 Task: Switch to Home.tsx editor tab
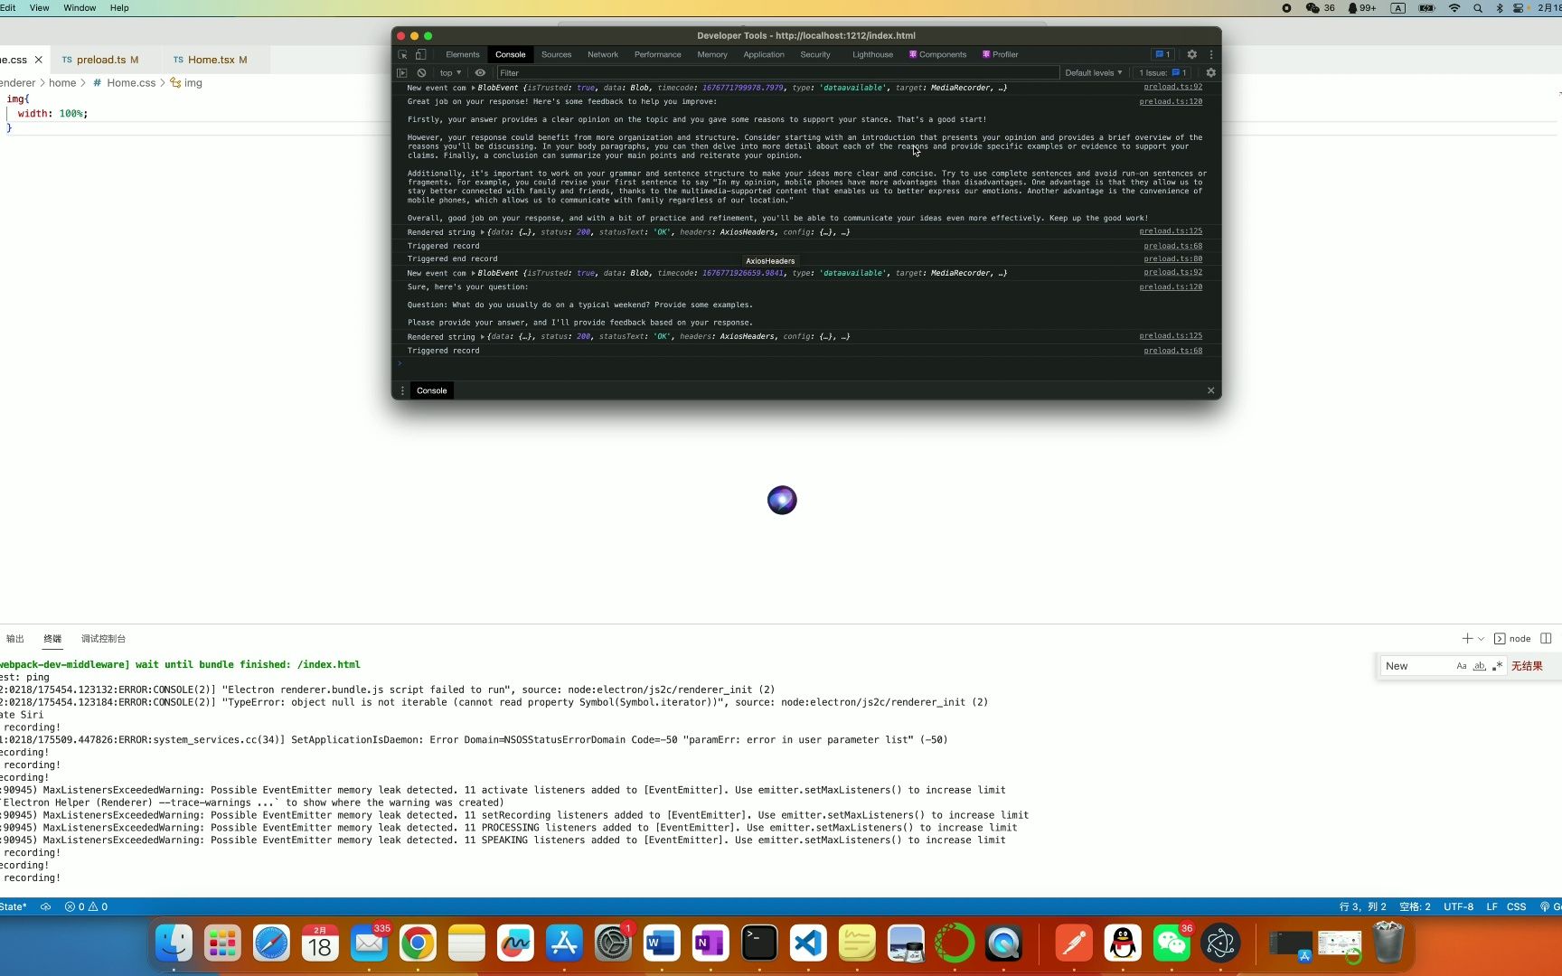(x=211, y=60)
